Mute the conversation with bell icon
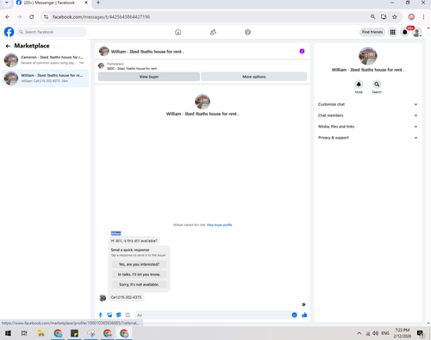The image size is (431, 340). (x=359, y=84)
